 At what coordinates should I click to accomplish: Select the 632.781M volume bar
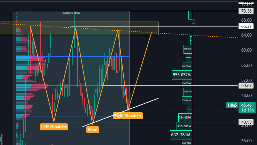181,135
